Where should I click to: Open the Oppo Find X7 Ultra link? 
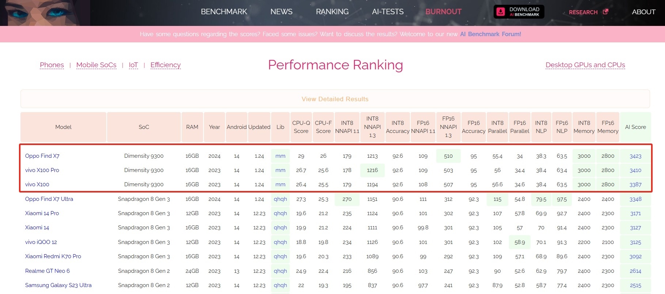49,199
